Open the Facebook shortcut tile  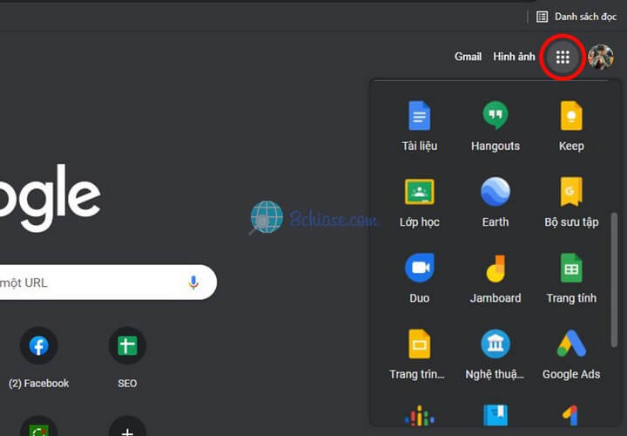click(x=38, y=346)
